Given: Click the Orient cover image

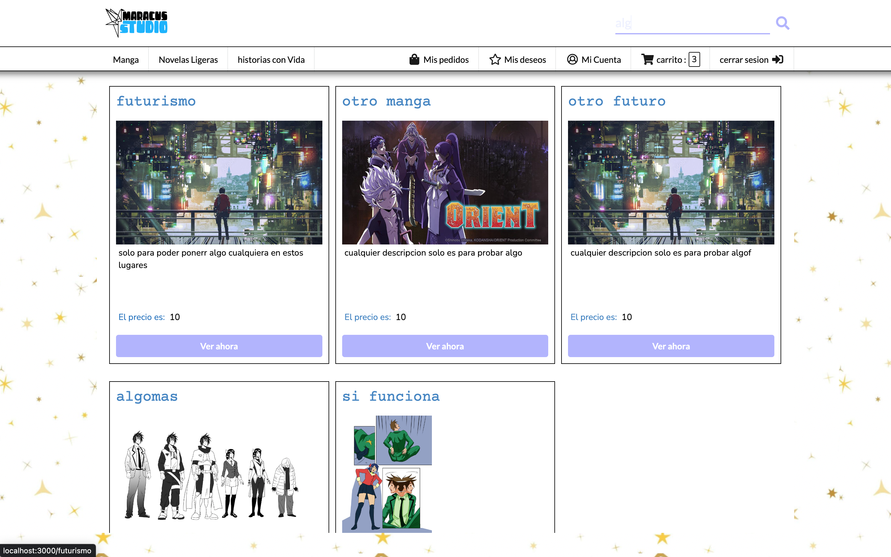Looking at the screenshot, I should click(x=445, y=182).
